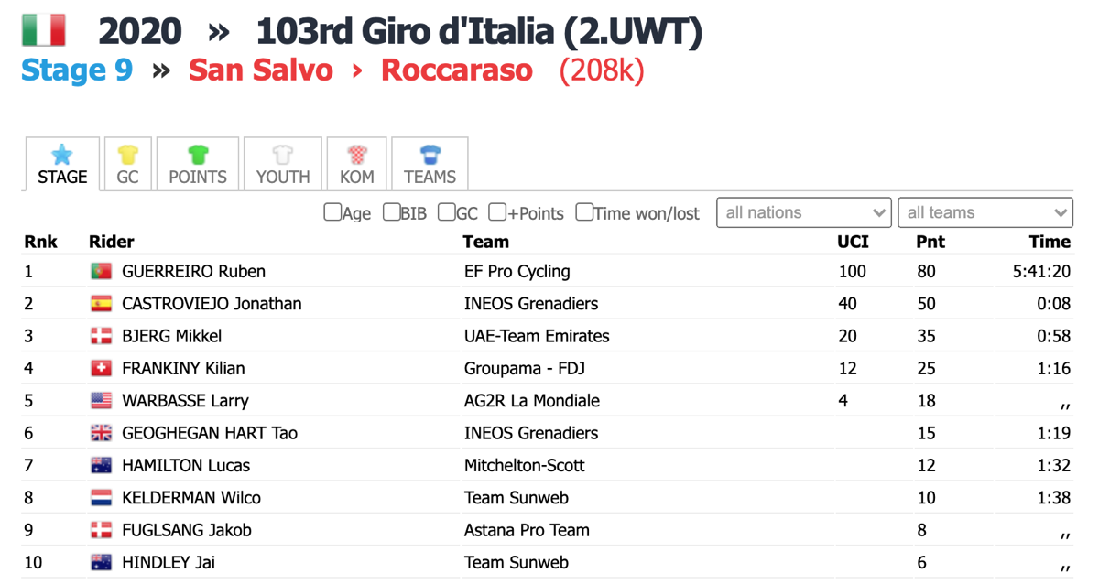The image size is (1099, 584).
Task: Check the +Points checkbox
Action: (497, 212)
